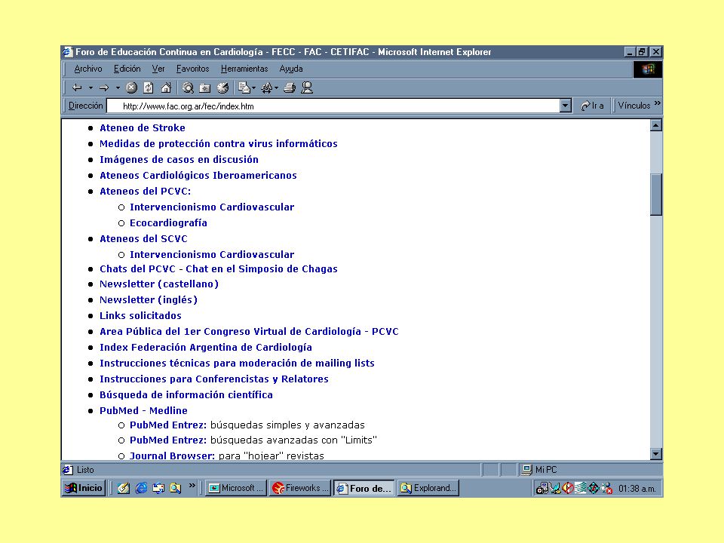
Task: Click the red circular tray icon
Action: pyautogui.click(x=568, y=488)
